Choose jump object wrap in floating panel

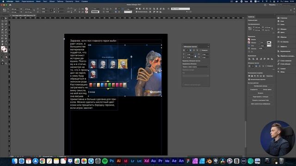194,50
